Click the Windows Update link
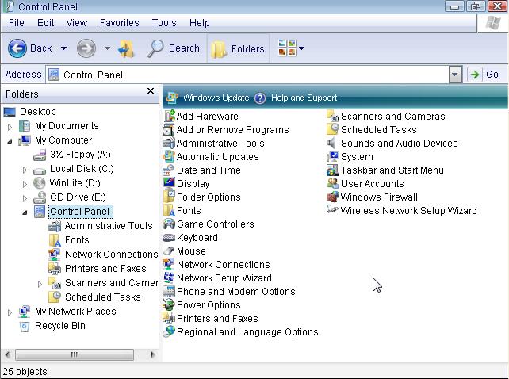 (215, 98)
